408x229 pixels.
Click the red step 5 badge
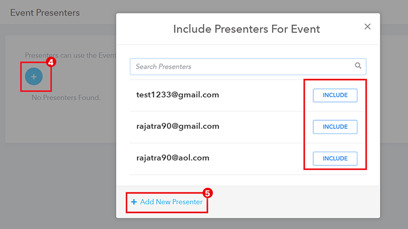(x=208, y=193)
